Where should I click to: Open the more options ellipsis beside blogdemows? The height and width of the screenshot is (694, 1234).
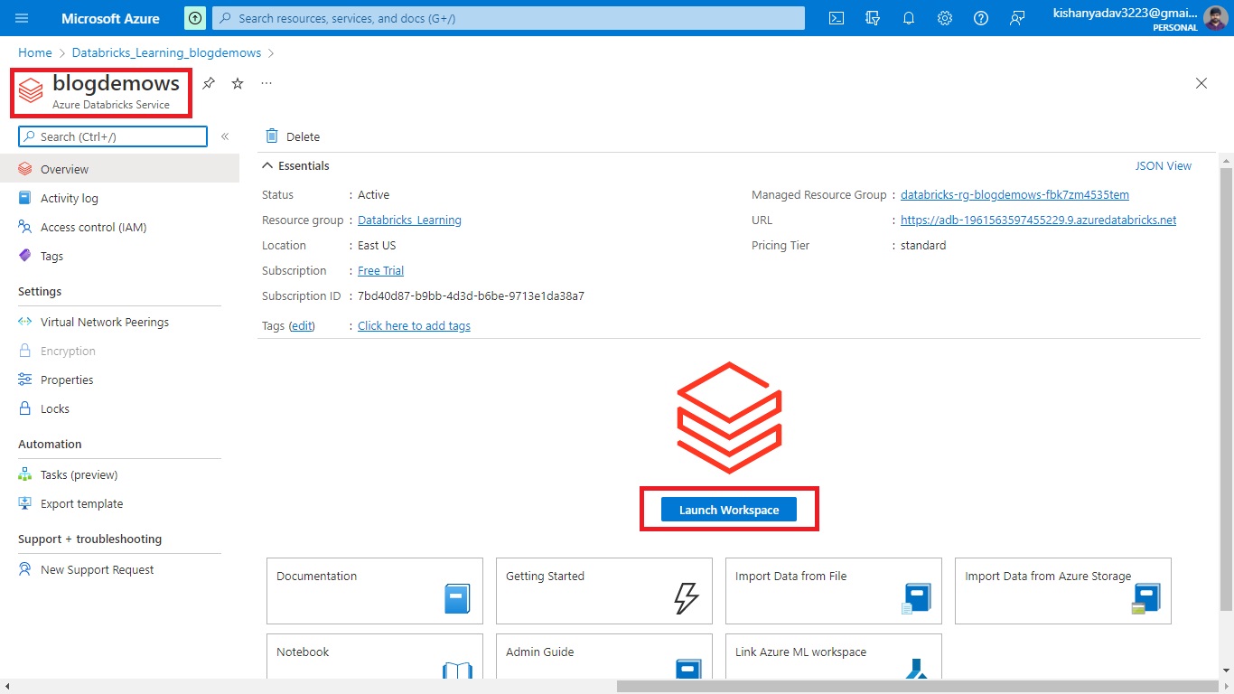pos(266,83)
